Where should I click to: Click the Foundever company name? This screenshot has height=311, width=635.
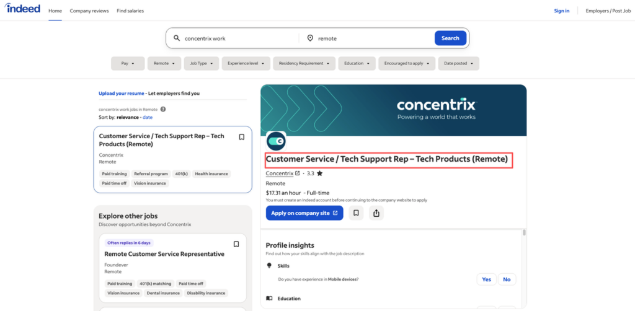116,265
